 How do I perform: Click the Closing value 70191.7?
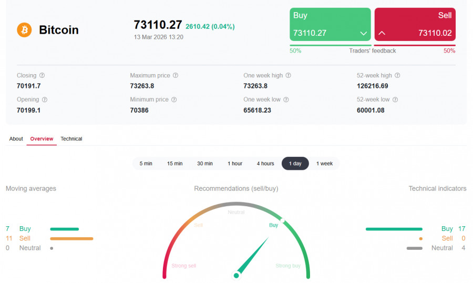[29, 86]
